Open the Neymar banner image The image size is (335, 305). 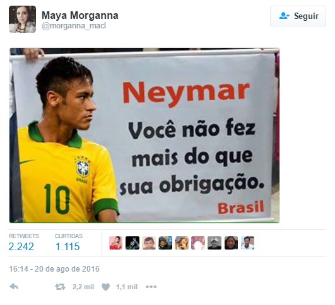click(144, 135)
